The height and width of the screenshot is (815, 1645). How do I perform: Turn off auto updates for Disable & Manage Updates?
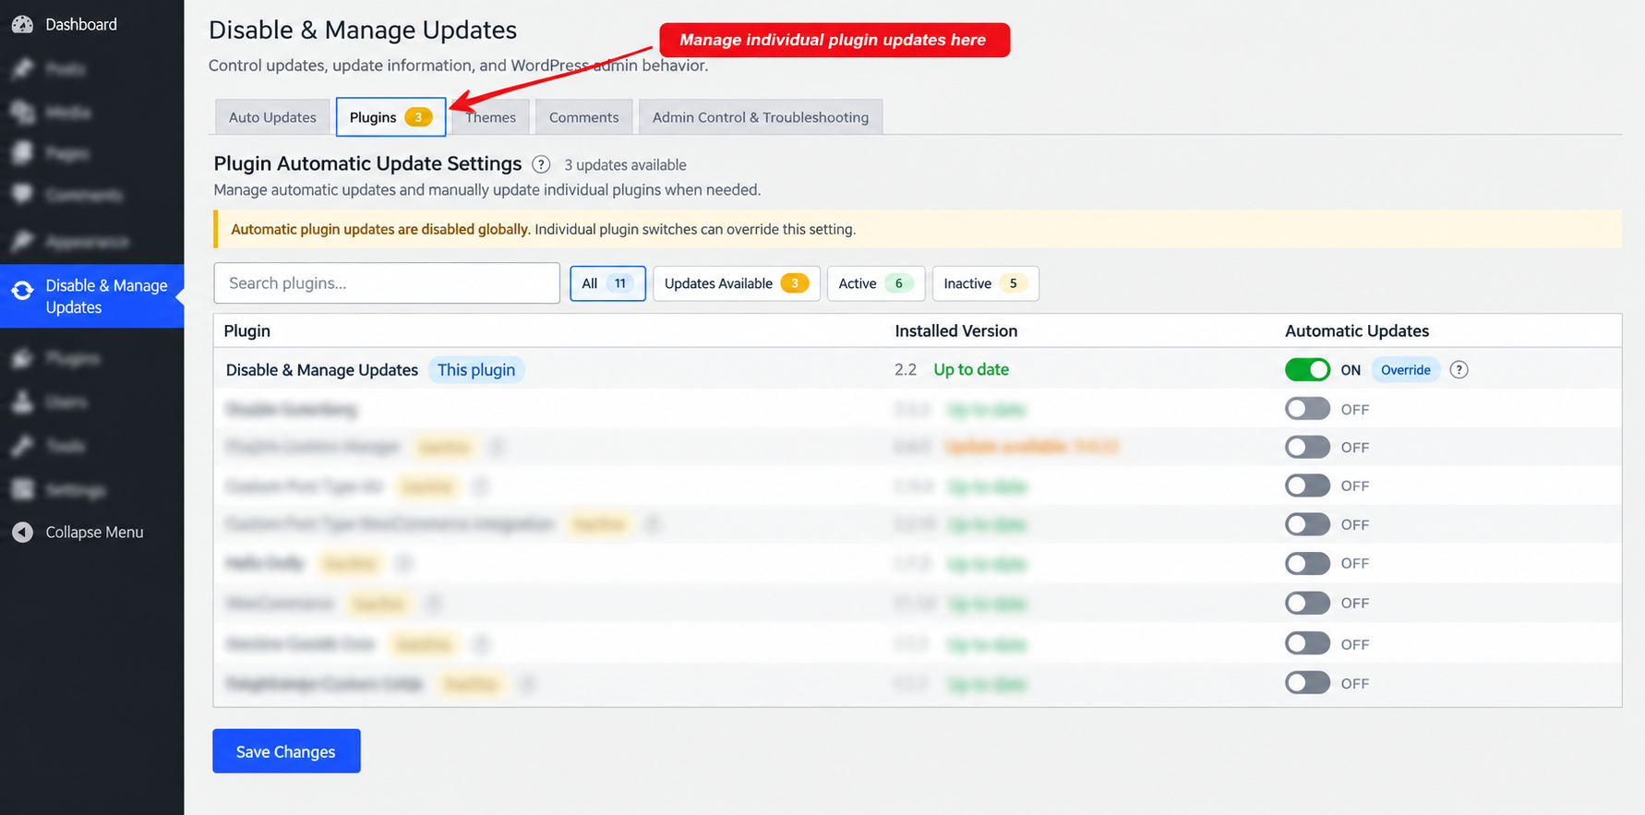click(1307, 370)
